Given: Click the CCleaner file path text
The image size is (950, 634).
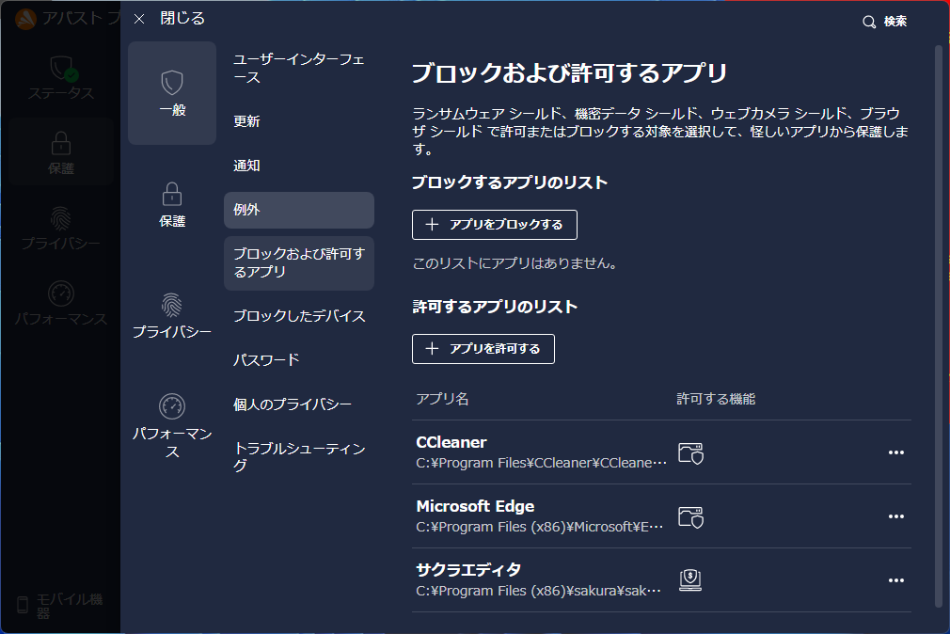Looking at the screenshot, I should click(x=541, y=463).
